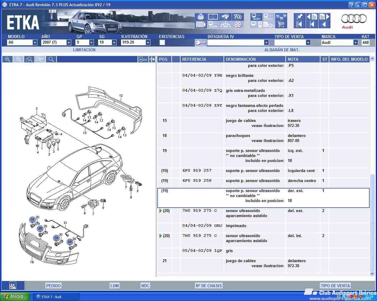Click the list form icon below printer
Viewport: 377px width, 301px height.
[x=201, y=24]
